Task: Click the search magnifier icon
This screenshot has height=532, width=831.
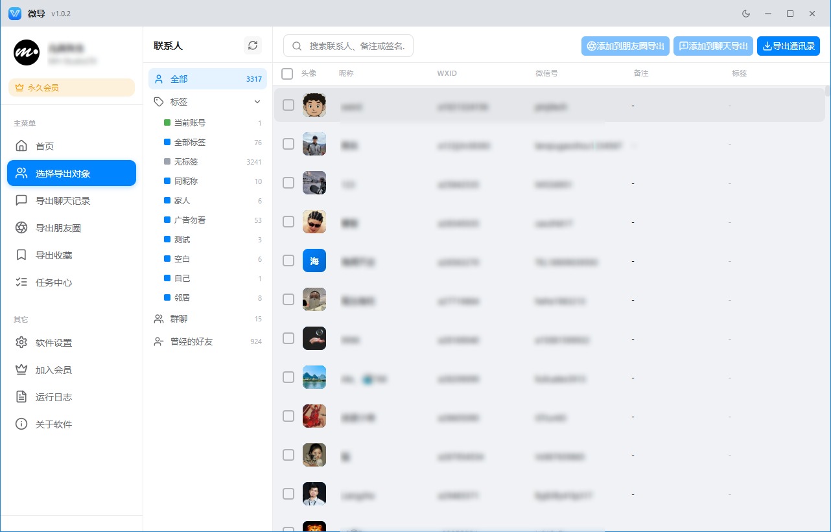Action: point(297,46)
